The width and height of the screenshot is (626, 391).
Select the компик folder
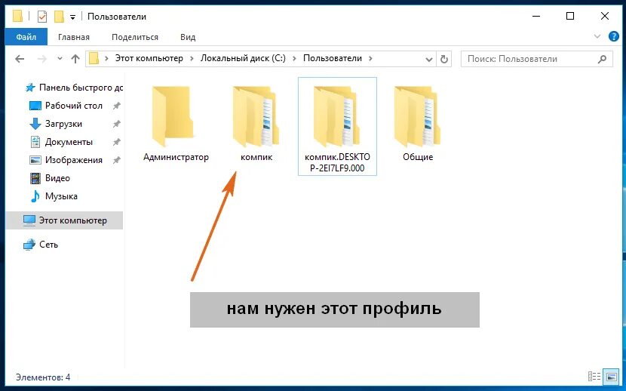[x=256, y=124]
